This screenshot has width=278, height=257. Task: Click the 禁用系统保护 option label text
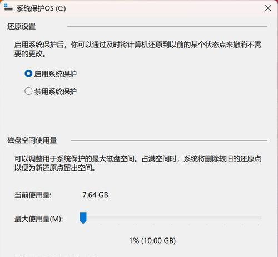[x=55, y=91]
